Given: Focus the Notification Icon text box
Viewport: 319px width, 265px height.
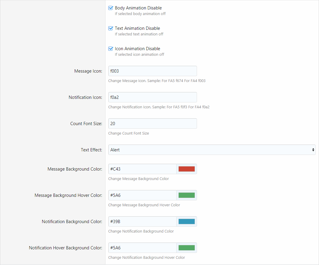Looking at the screenshot, I should click(152, 97).
